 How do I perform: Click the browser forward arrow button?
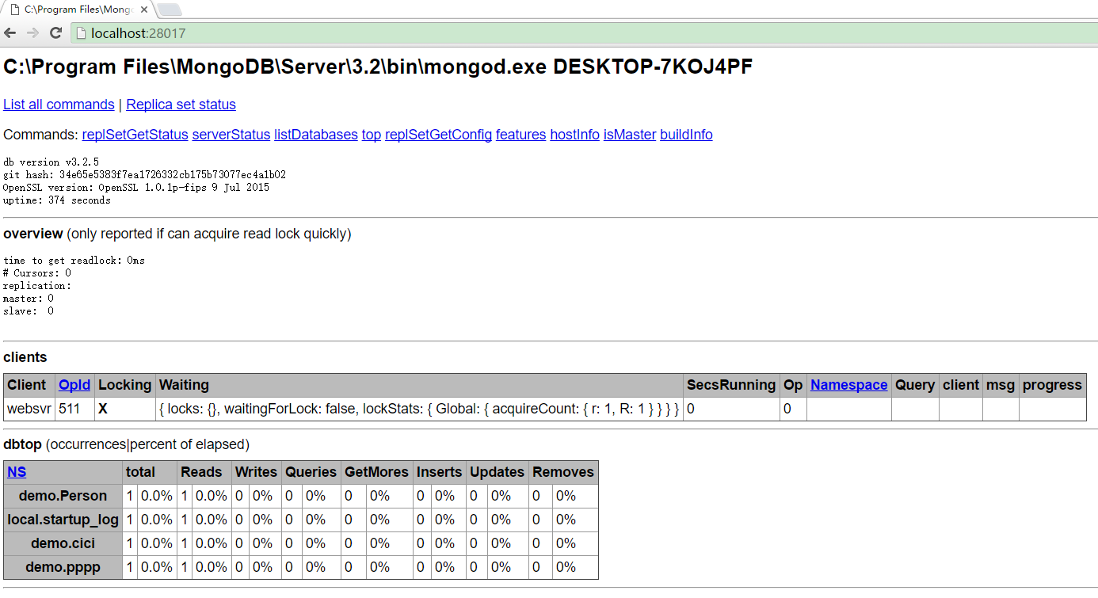32,32
